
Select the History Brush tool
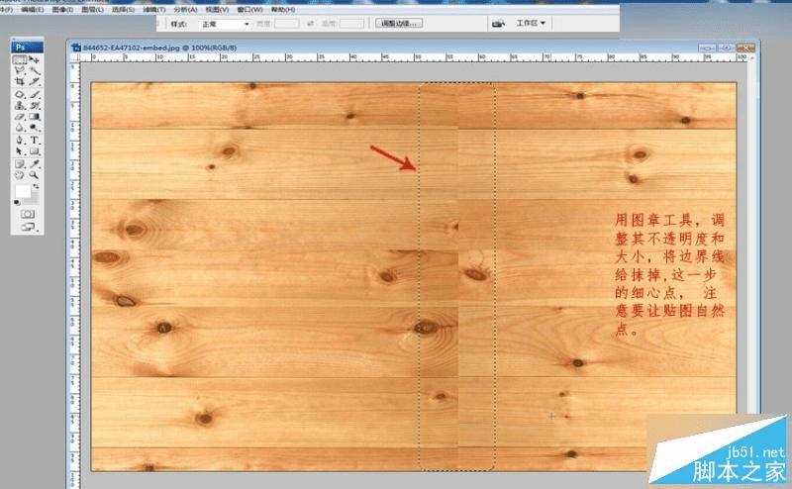(x=35, y=106)
